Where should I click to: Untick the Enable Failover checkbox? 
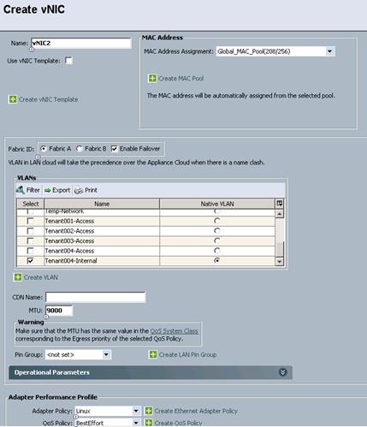pyautogui.click(x=115, y=149)
